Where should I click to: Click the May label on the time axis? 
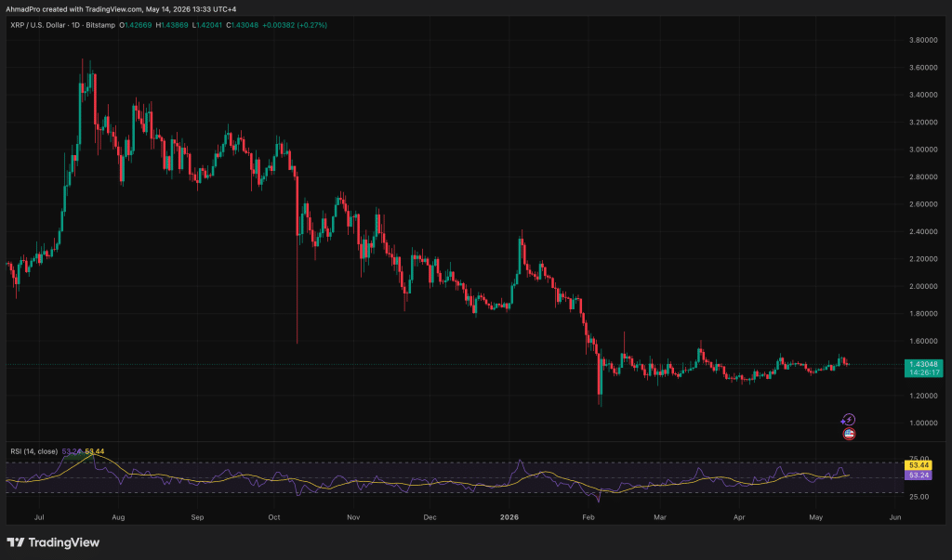click(816, 517)
